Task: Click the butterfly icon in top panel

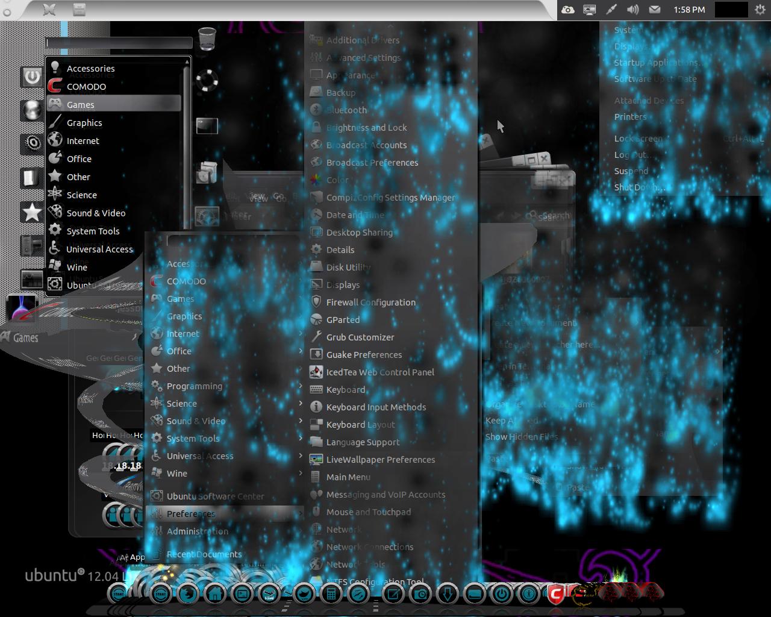Action: (x=50, y=10)
